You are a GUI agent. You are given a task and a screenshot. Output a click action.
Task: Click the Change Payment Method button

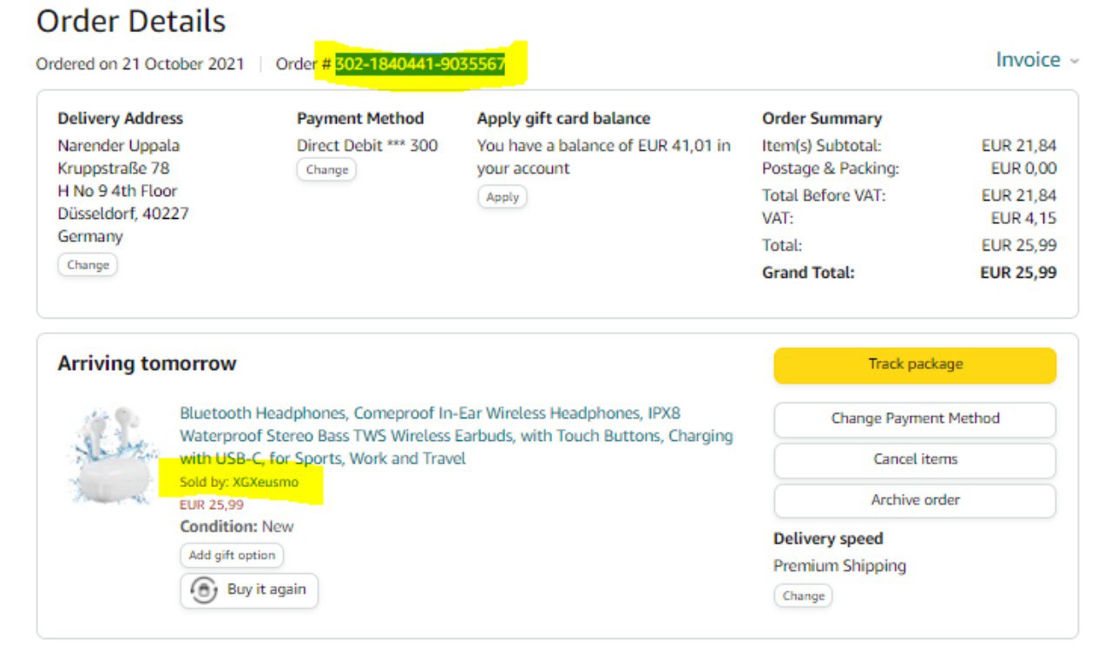click(915, 418)
